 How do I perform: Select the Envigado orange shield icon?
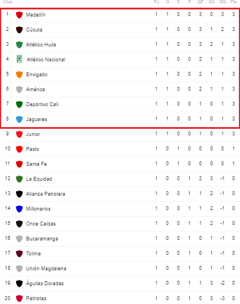coord(19,75)
